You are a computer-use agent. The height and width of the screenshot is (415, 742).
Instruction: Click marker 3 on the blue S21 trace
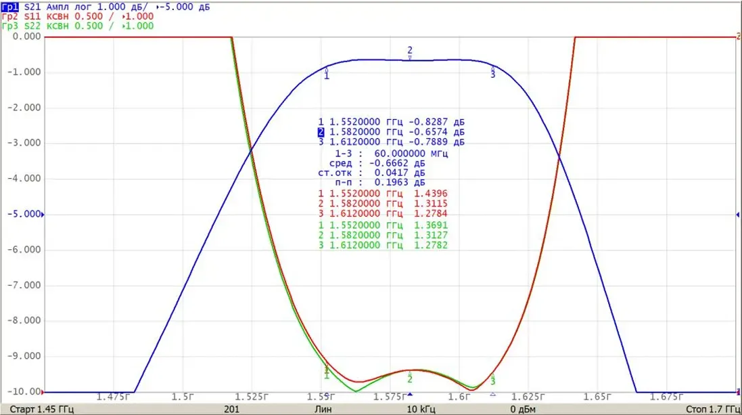click(x=492, y=72)
